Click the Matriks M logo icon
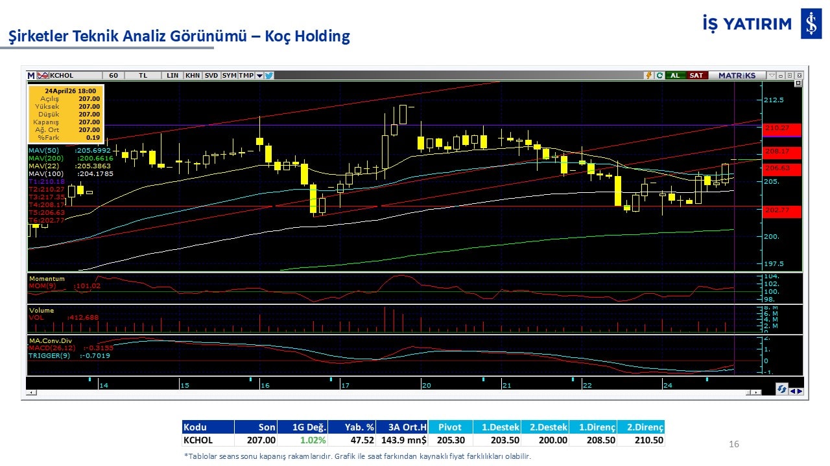830x466 pixels. click(31, 76)
